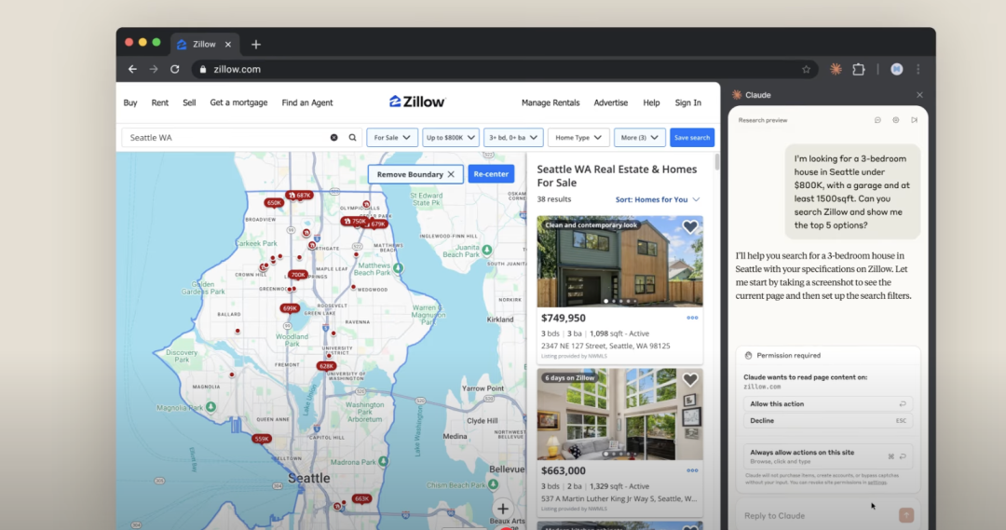The image size is (1006, 530).
Task: Select the 750K map price marker
Action: tap(354, 221)
